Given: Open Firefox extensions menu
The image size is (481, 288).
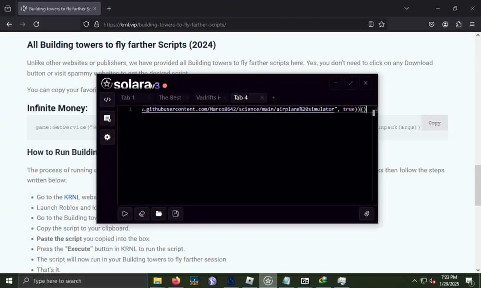Looking at the screenshot, I should (459, 24).
